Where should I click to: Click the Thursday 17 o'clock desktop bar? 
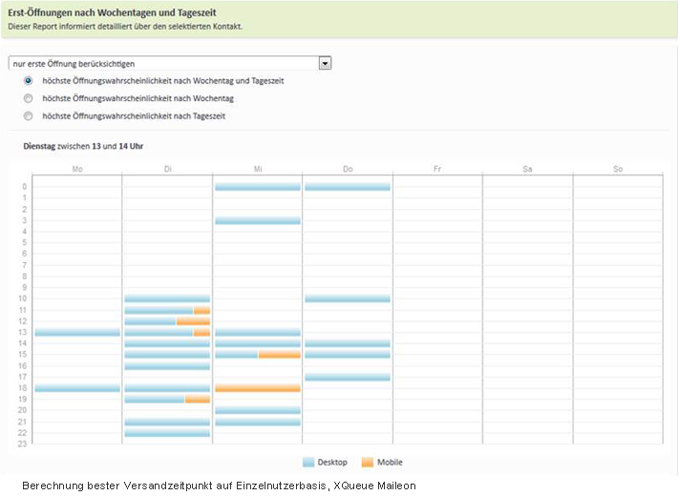pyautogui.click(x=348, y=377)
